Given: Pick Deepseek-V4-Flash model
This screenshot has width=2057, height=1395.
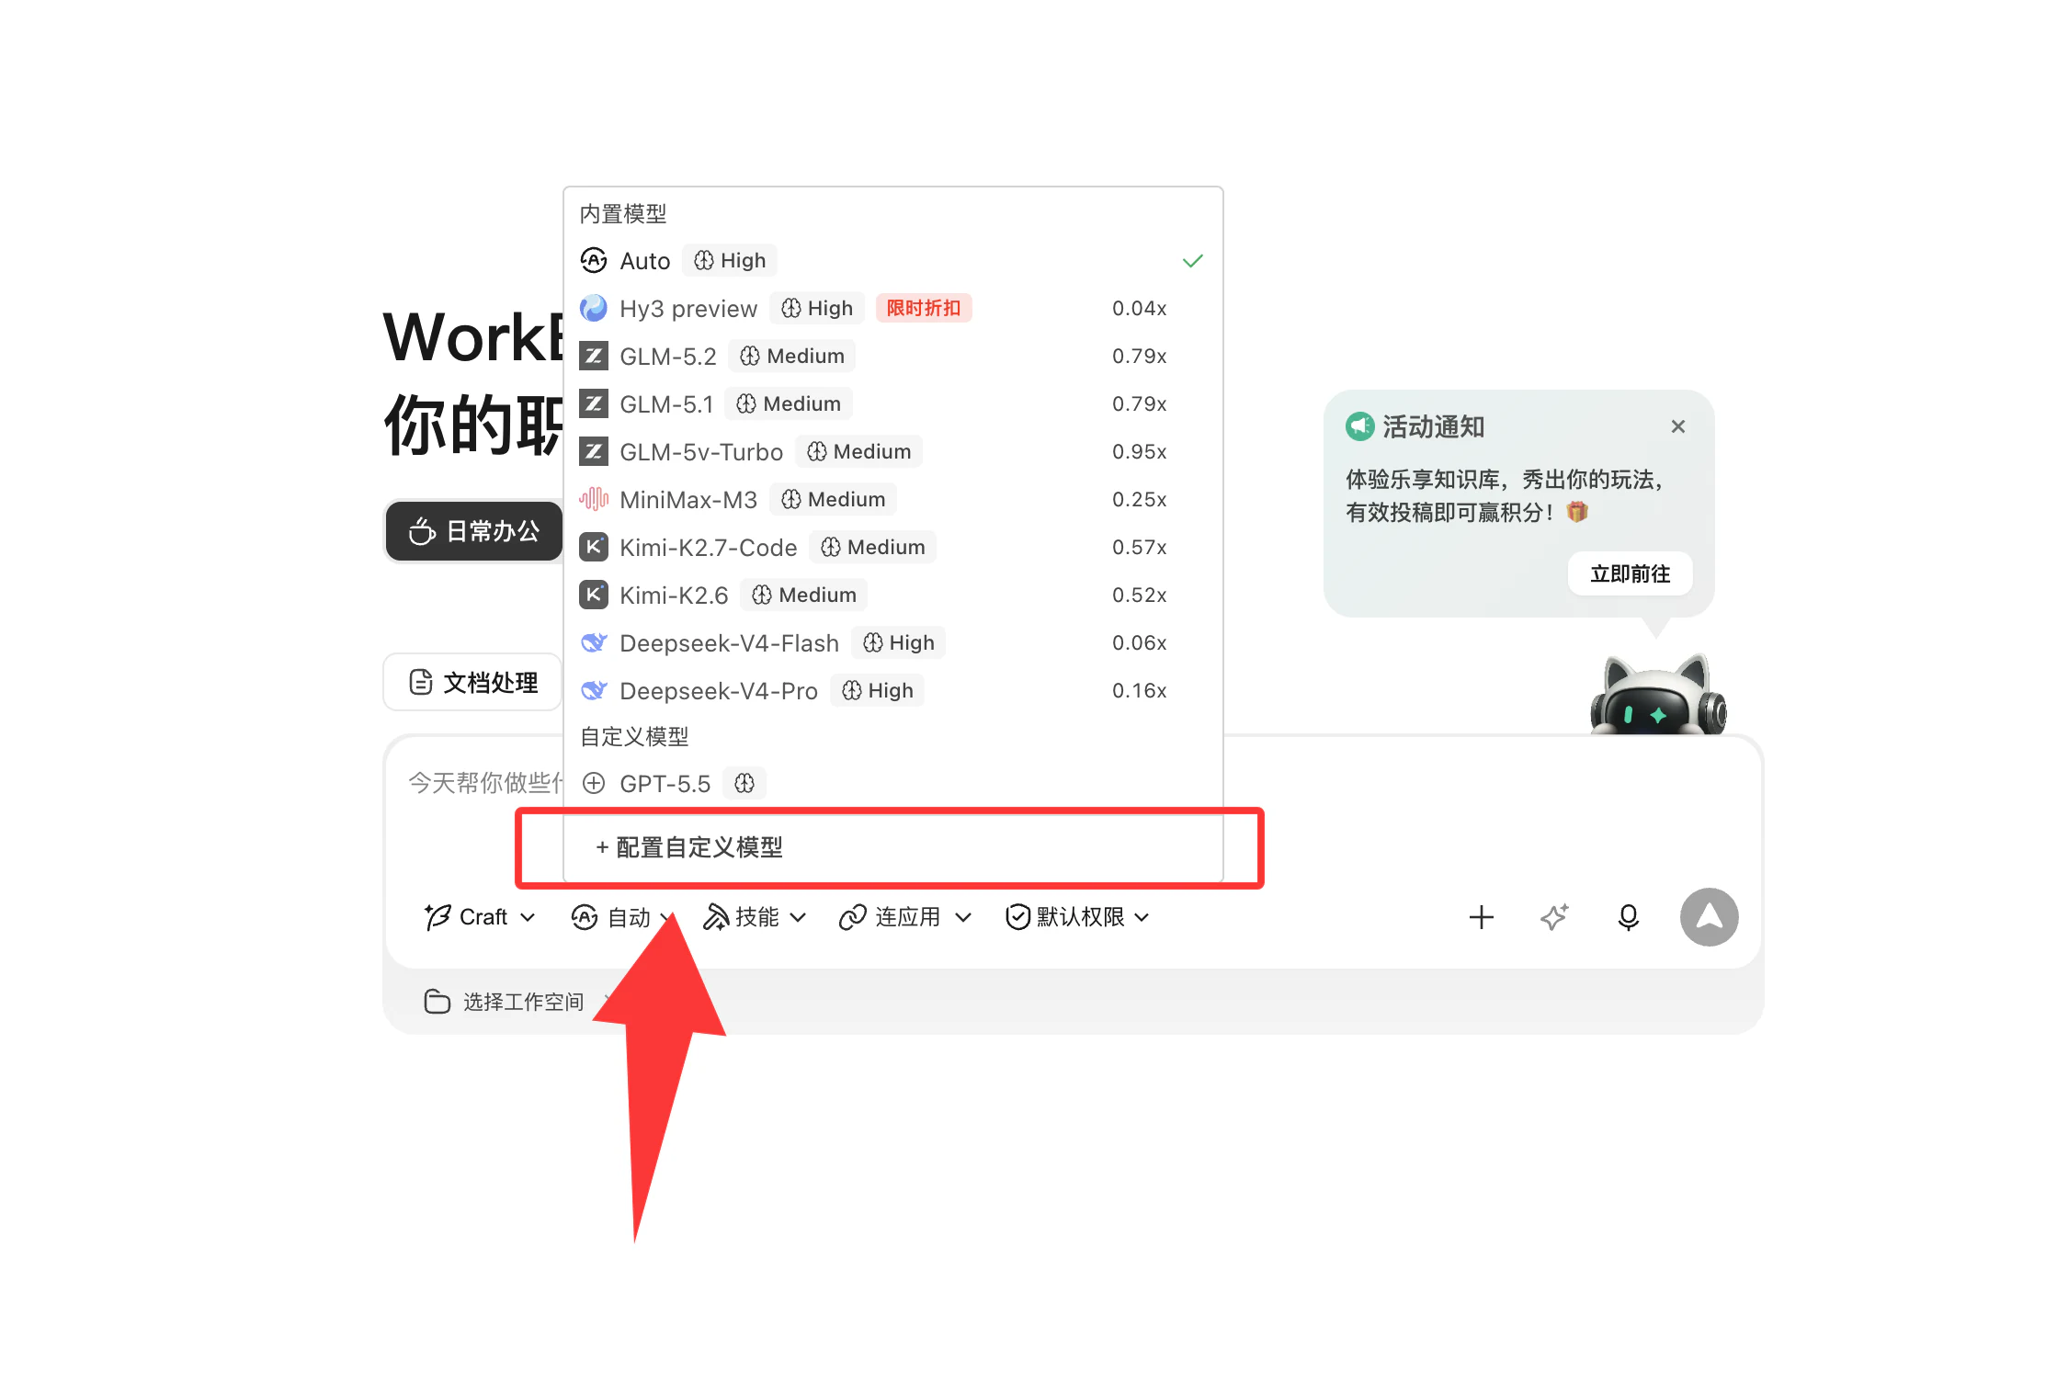Looking at the screenshot, I should click(x=892, y=643).
